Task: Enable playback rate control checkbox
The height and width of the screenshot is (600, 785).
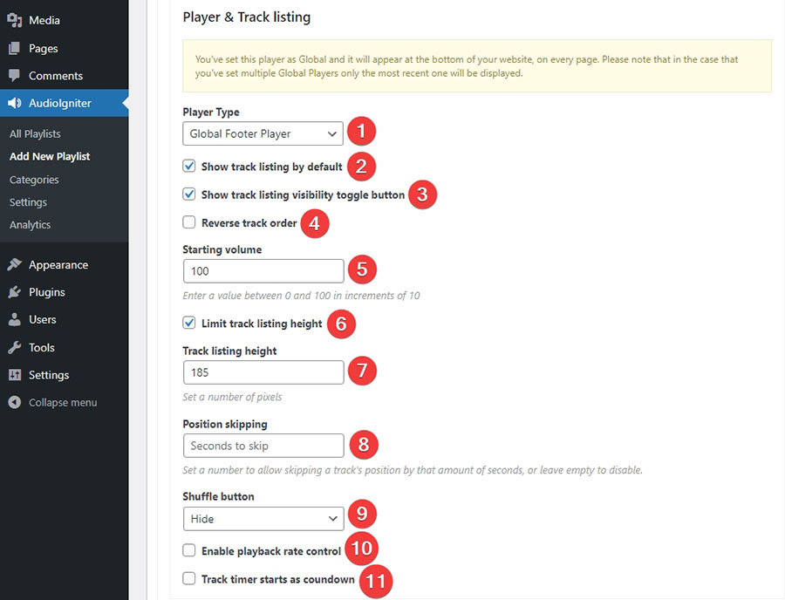Action: tap(188, 550)
